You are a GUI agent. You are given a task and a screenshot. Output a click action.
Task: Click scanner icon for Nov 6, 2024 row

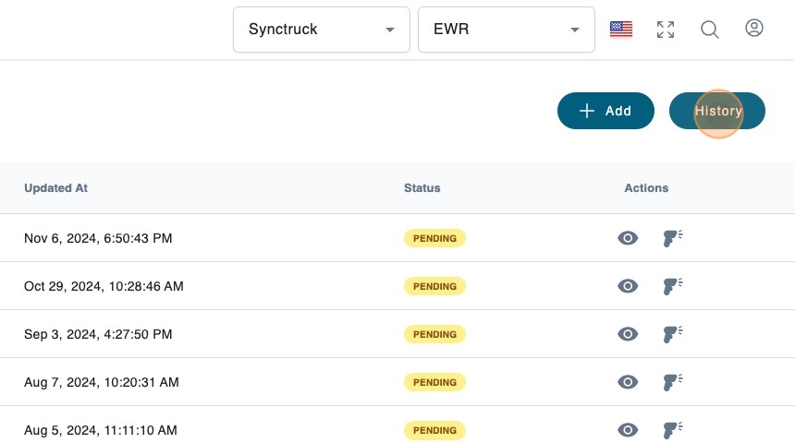[672, 238]
